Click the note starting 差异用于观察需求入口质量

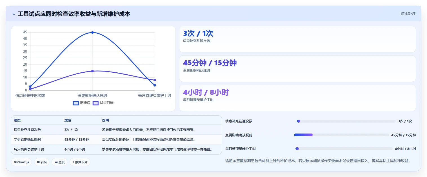(x=149, y=130)
